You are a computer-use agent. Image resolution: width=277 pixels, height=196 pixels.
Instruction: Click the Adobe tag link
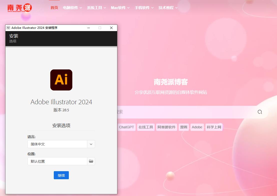(x=197, y=127)
